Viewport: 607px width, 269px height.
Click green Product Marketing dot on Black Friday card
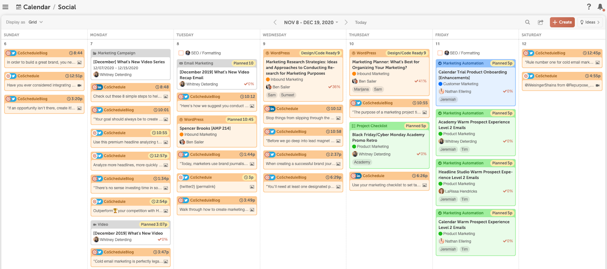coord(354,147)
